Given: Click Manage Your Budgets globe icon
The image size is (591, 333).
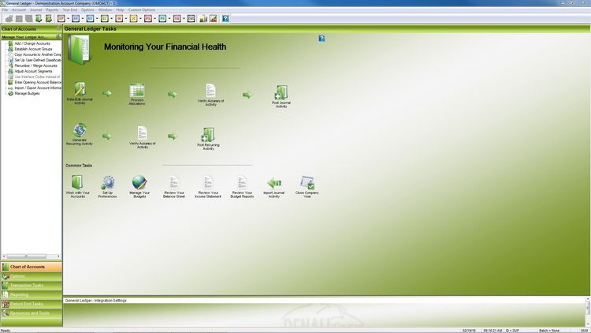Looking at the screenshot, I should [x=139, y=183].
